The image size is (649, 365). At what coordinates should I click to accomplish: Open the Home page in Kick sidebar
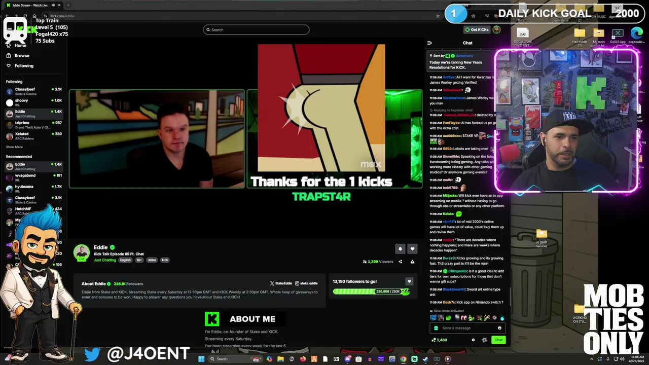click(x=20, y=46)
